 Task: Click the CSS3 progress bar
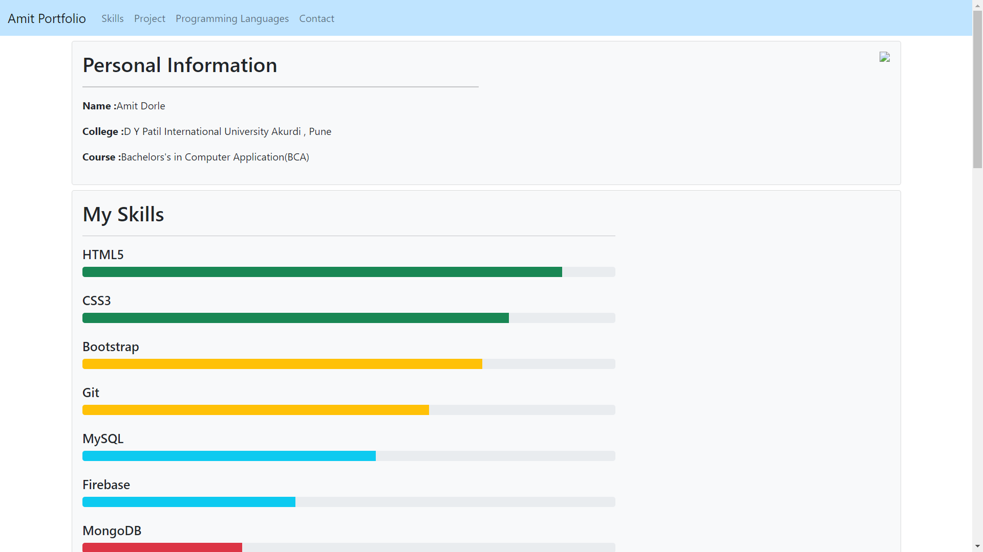[x=295, y=318]
